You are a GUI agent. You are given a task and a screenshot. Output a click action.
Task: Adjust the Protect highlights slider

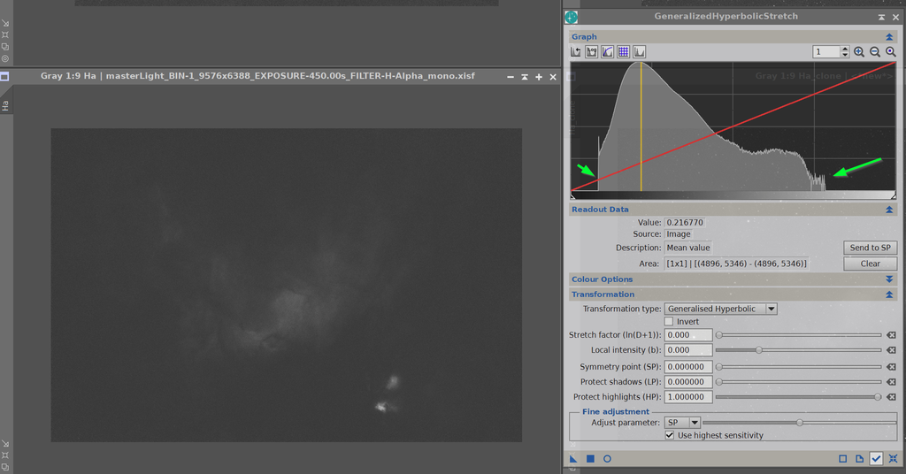pos(799,397)
